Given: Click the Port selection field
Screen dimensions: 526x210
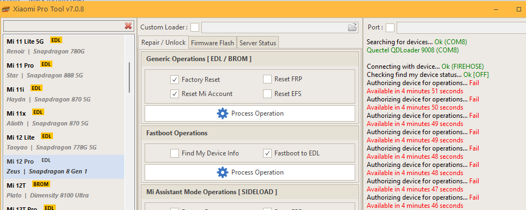Looking at the screenshot, I should coord(461,27).
